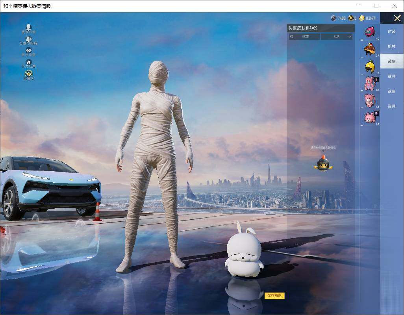This screenshot has width=404, height=315.
Task: Select the pink bear backpack numbered 43
Action: click(370, 83)
